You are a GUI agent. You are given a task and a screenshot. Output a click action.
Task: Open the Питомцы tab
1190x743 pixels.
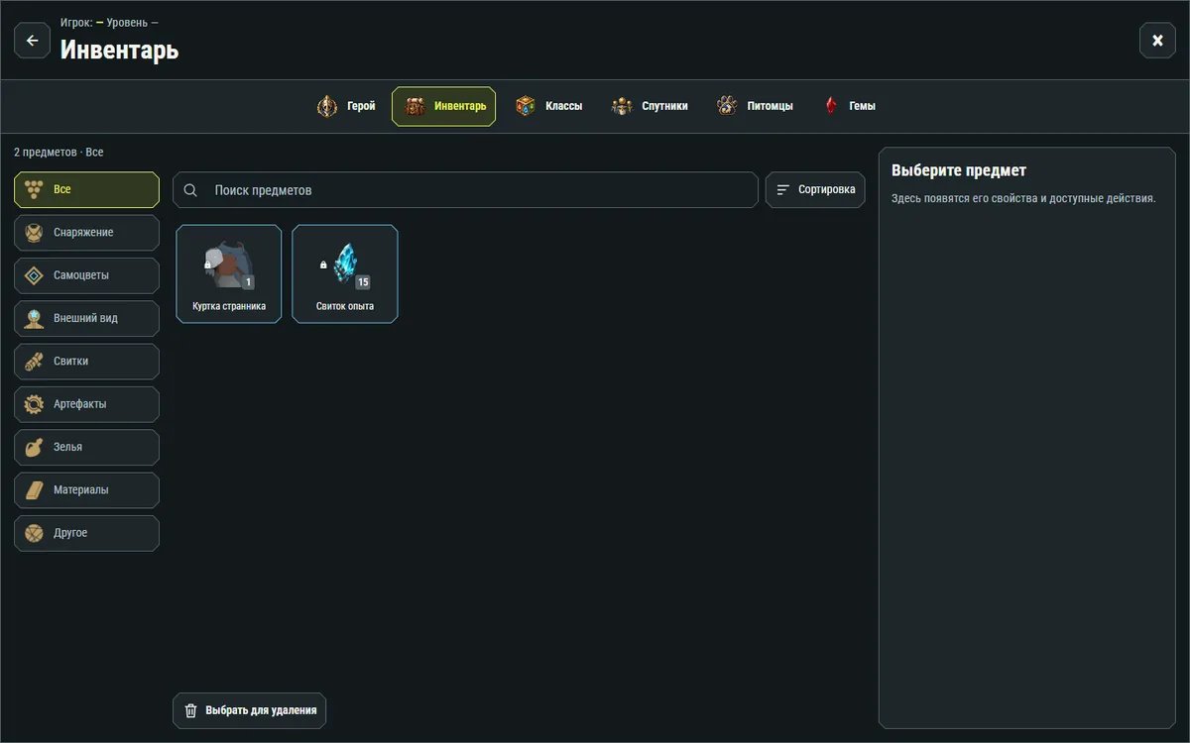[755, 106]
